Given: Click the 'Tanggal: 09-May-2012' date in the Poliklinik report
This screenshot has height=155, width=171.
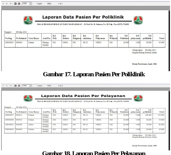Looking at the screenshot, I should [15, 32].
